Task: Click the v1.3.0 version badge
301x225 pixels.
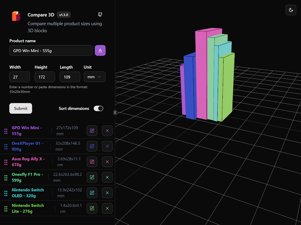Action: (x=64, y=15)
